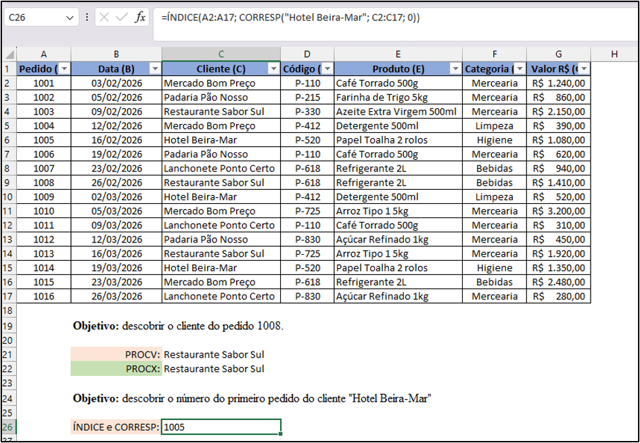The height and width of the screenshot is (443, 640).
Task: Click the R$ 280,00 value cell
Action: click(559, 296)
